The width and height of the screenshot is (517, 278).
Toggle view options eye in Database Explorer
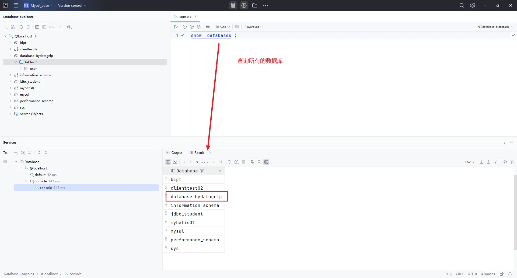(69, 27)
